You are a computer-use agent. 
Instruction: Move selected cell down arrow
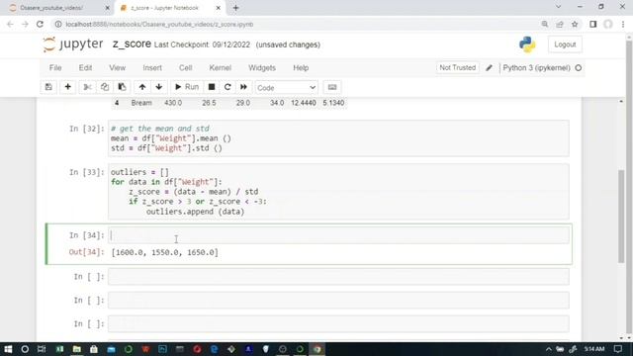pyautogui.click(x=159, y=87)
